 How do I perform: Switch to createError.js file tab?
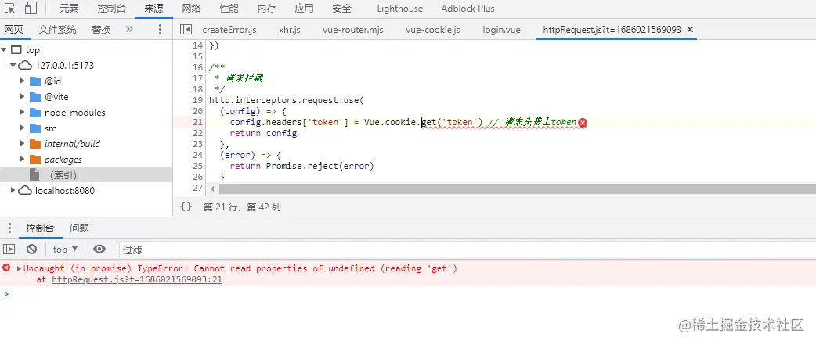pyautogui.click(x=229, y=30)
